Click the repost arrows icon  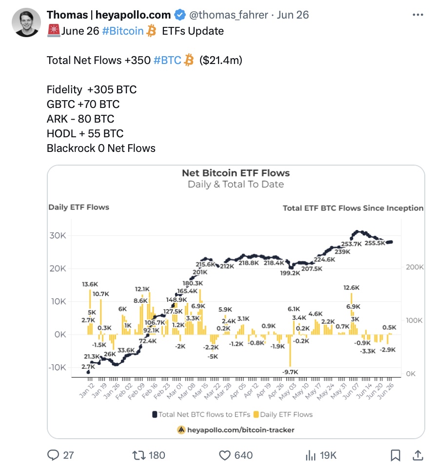pos(139,455)
